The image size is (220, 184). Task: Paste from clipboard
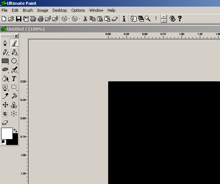pos(100,19)
